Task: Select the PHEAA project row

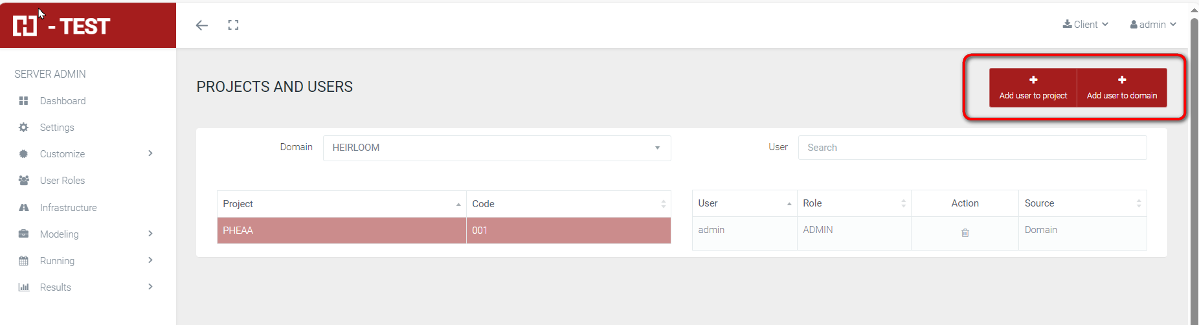Action: coord(341,230)
